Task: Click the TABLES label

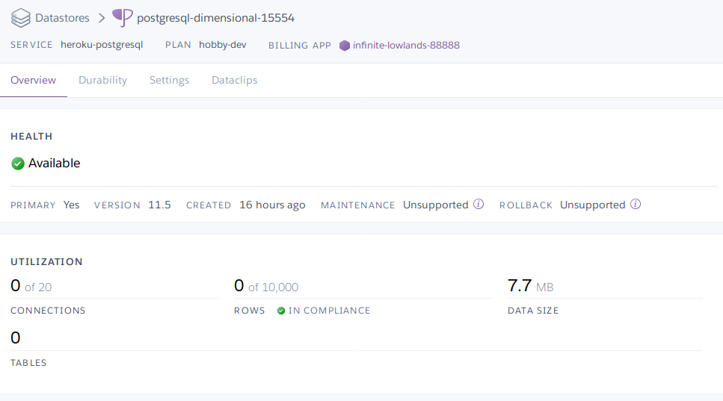Action: 28,363
